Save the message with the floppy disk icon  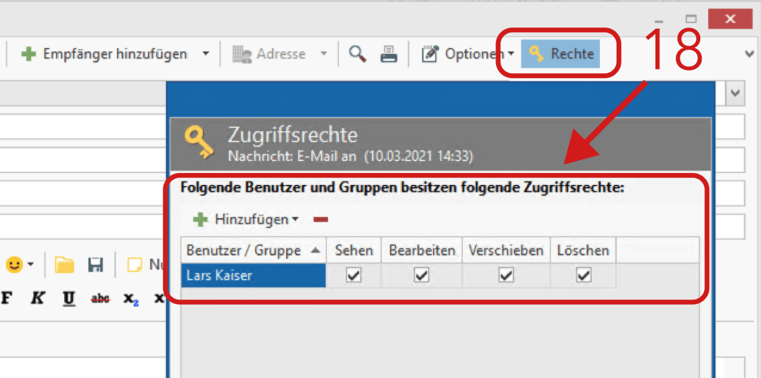point(96,265)
